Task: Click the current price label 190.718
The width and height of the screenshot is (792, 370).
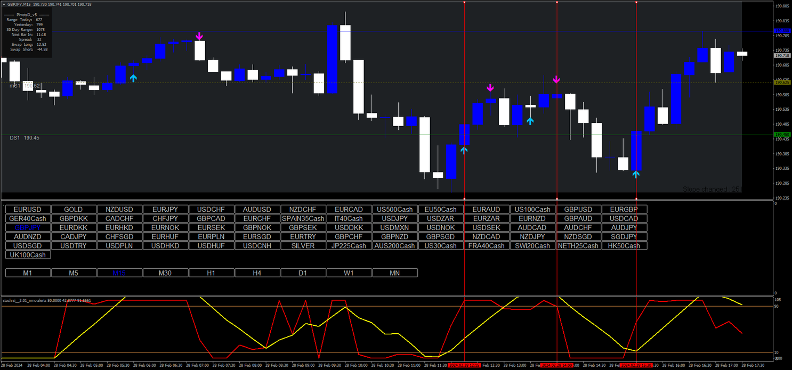Action: 782,55
